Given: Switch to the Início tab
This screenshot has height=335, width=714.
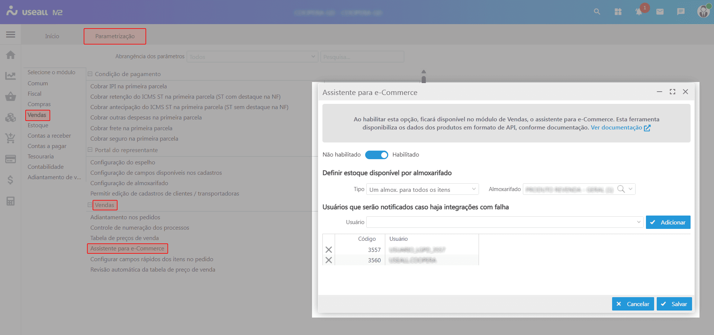Looking at the screenshot, I should 52,36.
